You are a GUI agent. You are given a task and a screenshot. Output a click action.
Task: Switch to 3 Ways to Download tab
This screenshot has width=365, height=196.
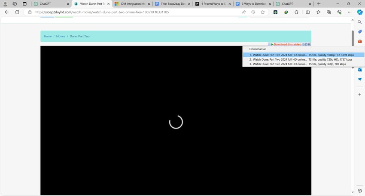pos(253,4)
